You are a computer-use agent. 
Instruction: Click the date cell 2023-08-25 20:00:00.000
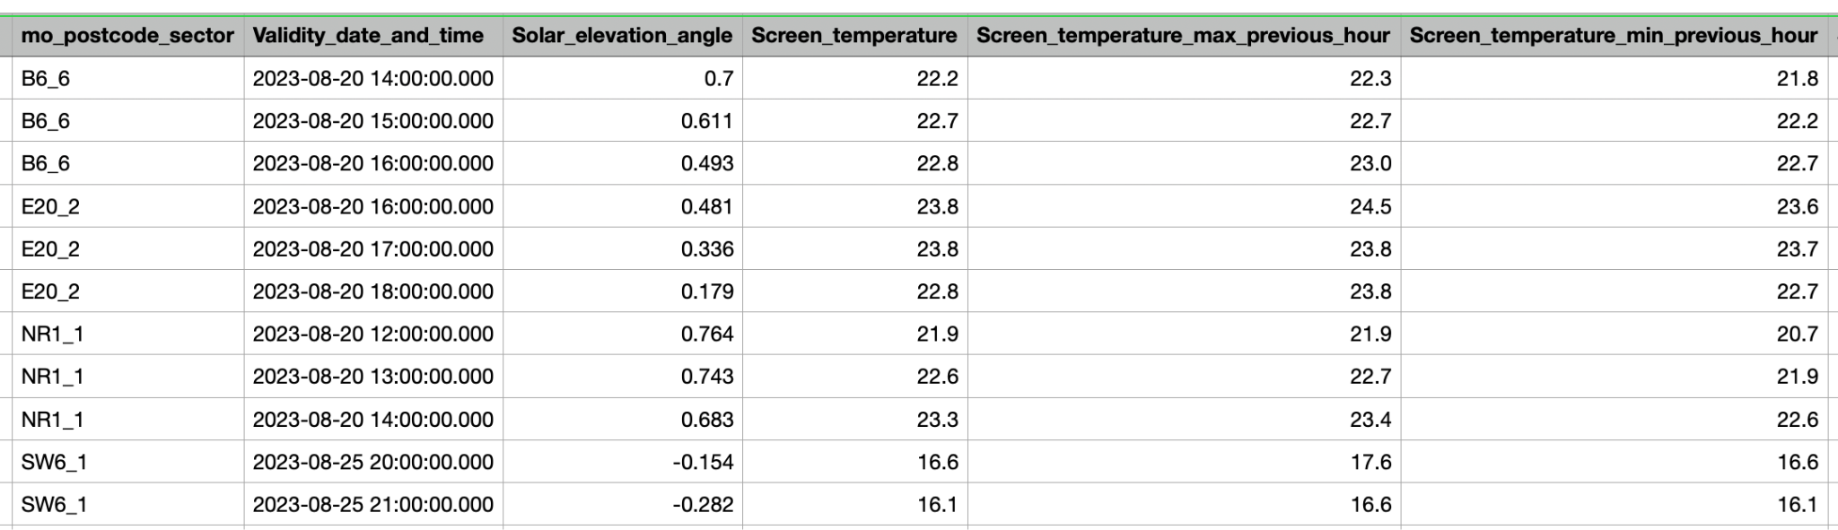pyautogui.click(x=373, y=462)
